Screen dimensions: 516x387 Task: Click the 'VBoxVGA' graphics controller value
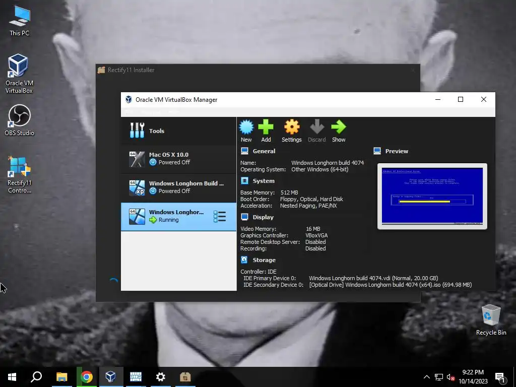[x=316, y=235]
